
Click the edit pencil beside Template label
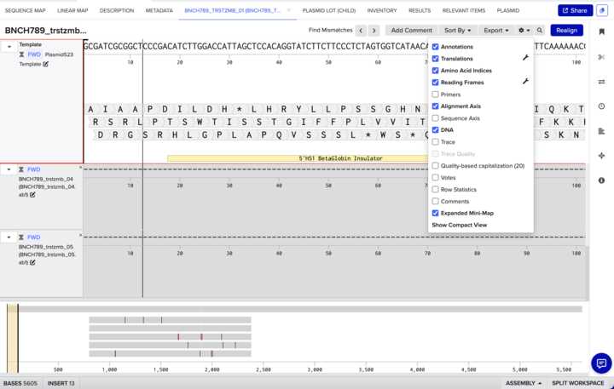(46, 64)
